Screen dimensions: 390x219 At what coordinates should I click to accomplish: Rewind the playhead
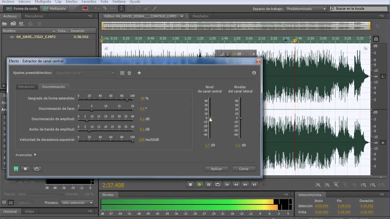[236, 184]
